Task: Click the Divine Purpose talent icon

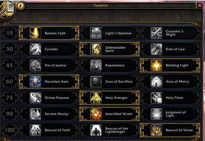Action: (35, 98)
